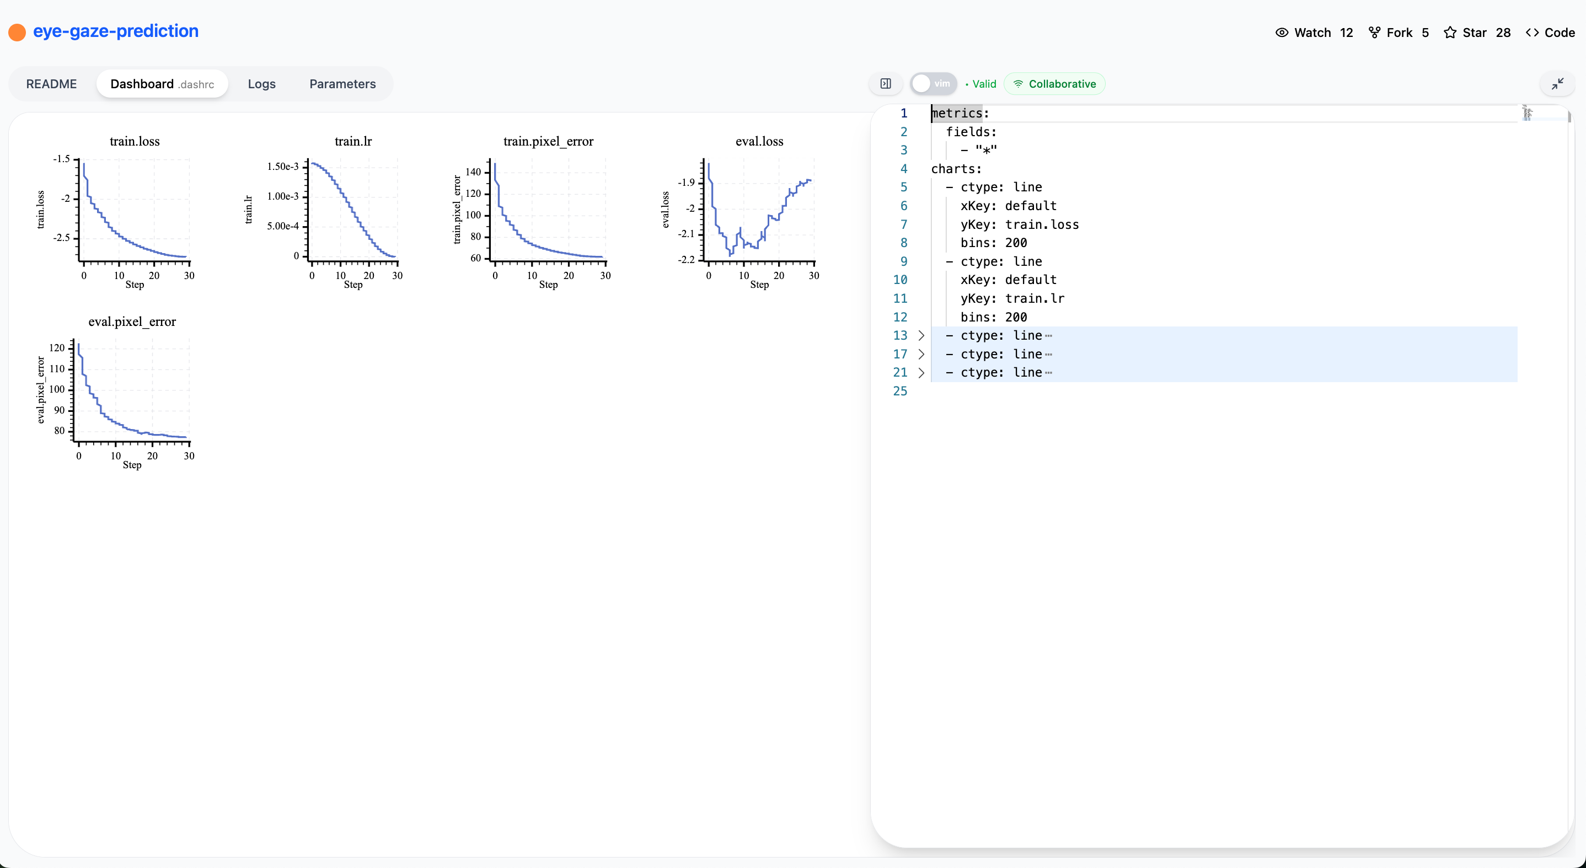Toggle vim mode switch
1586x868 pixels.
pyautogui.click(x=933, y=84)
